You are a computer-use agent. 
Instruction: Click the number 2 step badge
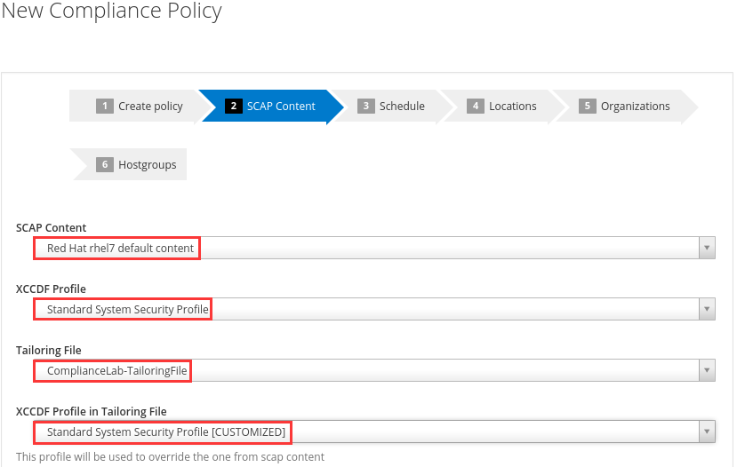(x=234, y=107)
